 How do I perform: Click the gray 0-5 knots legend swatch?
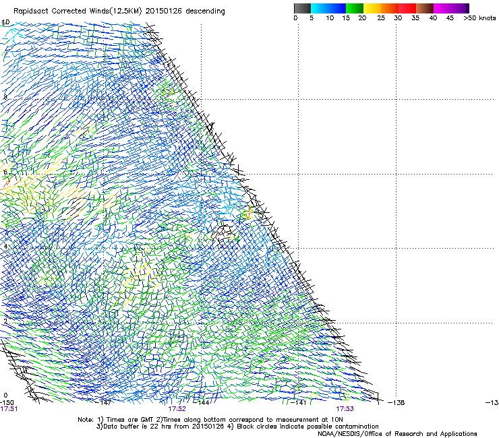click(302, 8)
